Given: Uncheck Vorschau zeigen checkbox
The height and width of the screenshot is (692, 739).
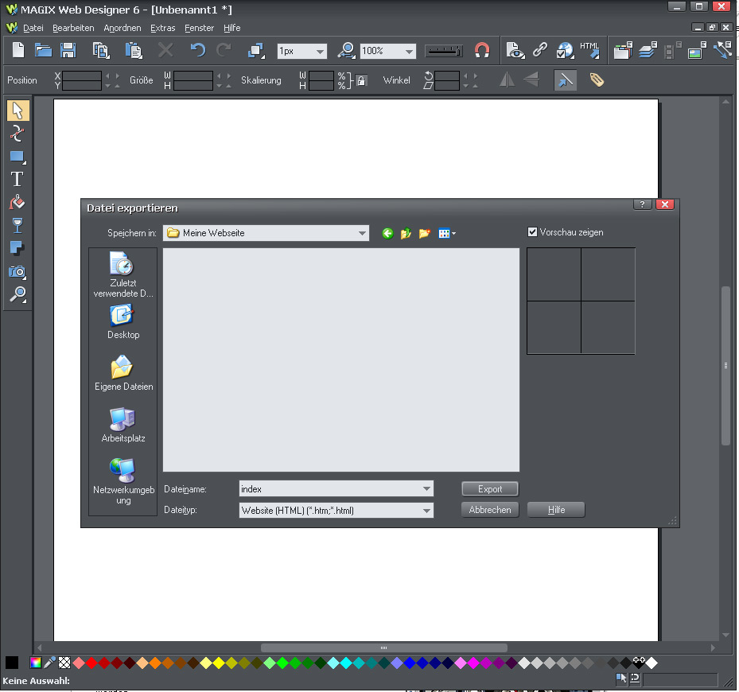Looking at the screenshot, I should (x=532, y=232).
